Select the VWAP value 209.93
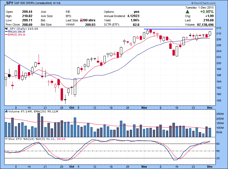This screenshot has width=228, height=169. 90,25
